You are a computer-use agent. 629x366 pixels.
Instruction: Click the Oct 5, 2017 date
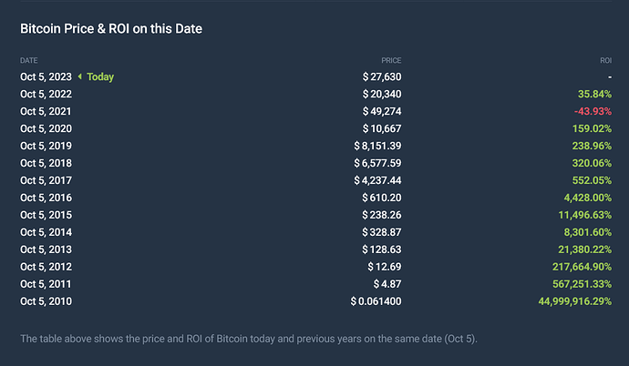click(46, 180)
